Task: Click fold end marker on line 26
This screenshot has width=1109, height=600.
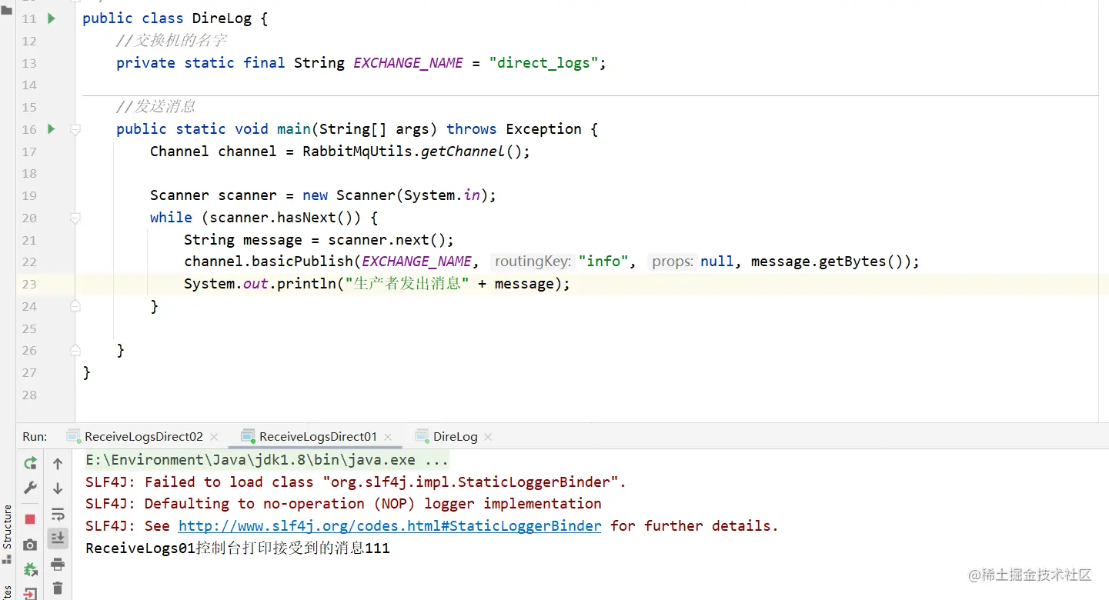Action: pyautogui.click(x=75, y=350)
